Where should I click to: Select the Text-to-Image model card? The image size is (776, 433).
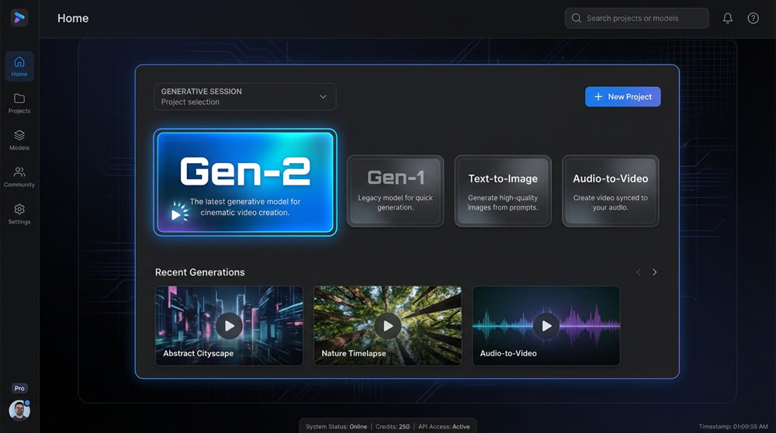point(502,191)
